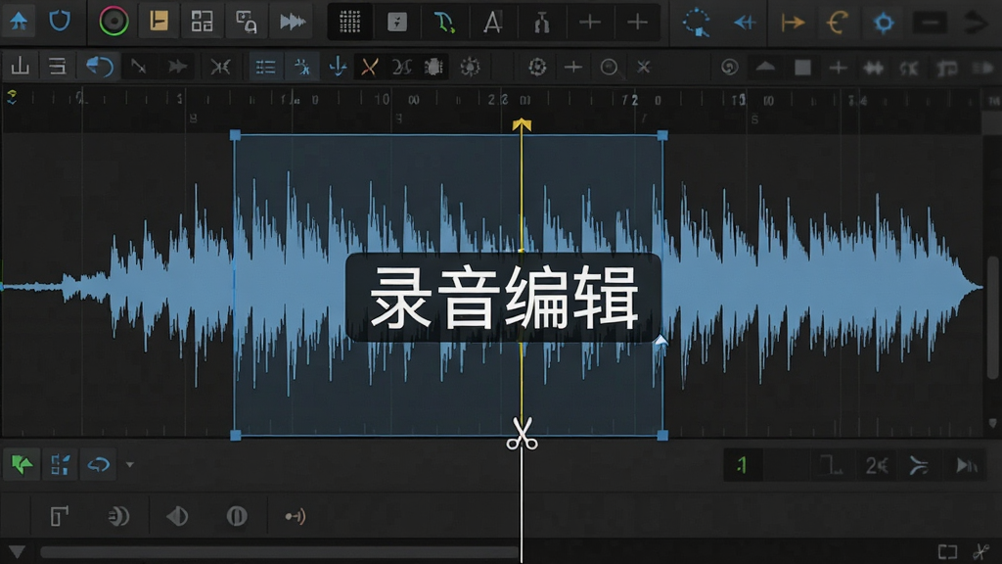The height and width of the screenshot is (564, 1002).
Task: Select the letter A text tool
Action: tap(493, 23)
